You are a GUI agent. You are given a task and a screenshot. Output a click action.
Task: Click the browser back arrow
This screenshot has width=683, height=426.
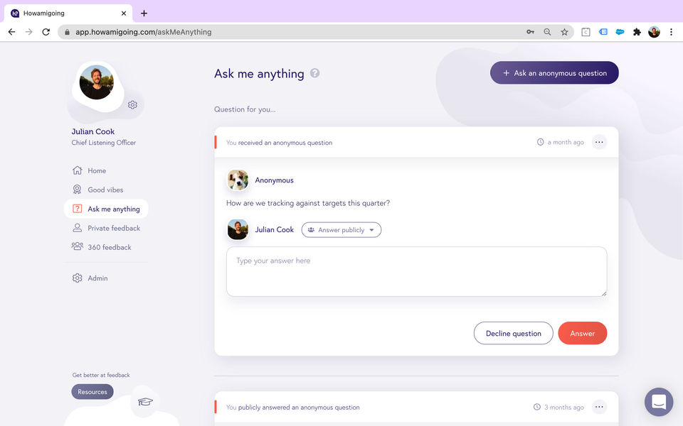[12, 32]
